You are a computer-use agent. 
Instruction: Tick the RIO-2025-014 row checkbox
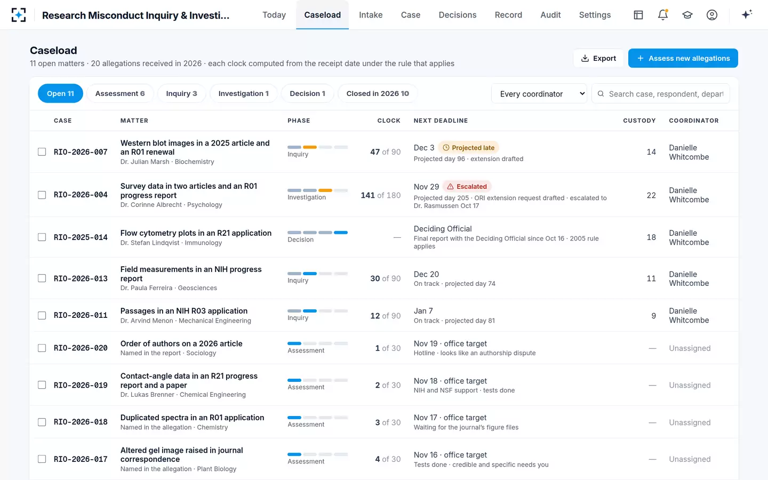pos(42,237)
